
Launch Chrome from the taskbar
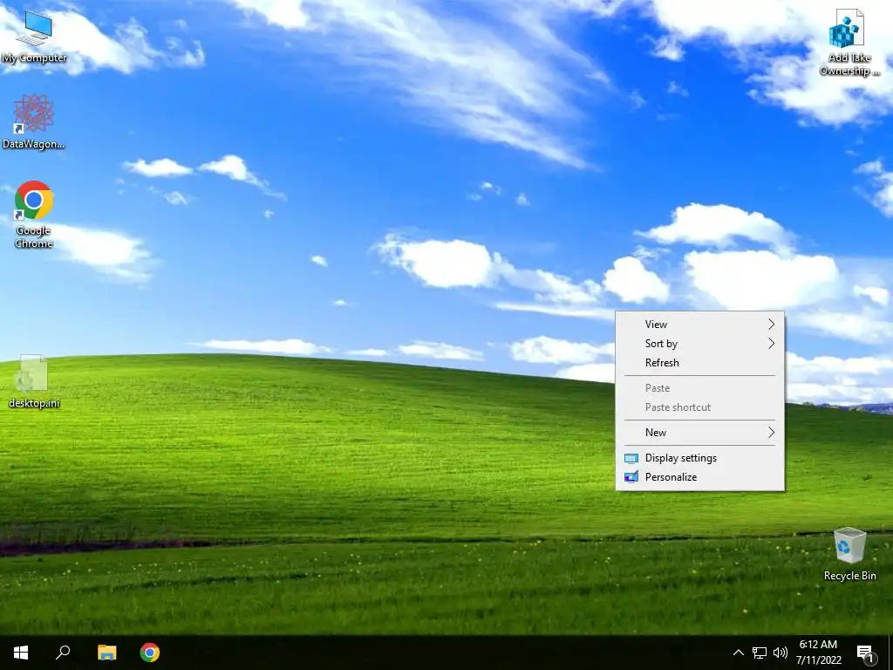pos(150,653)
